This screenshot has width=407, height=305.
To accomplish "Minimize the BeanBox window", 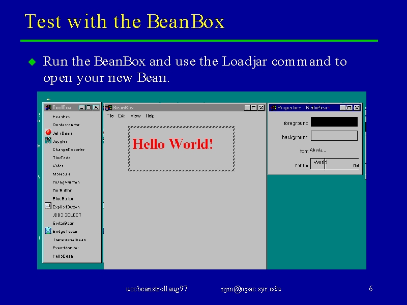I will [247, 108].
